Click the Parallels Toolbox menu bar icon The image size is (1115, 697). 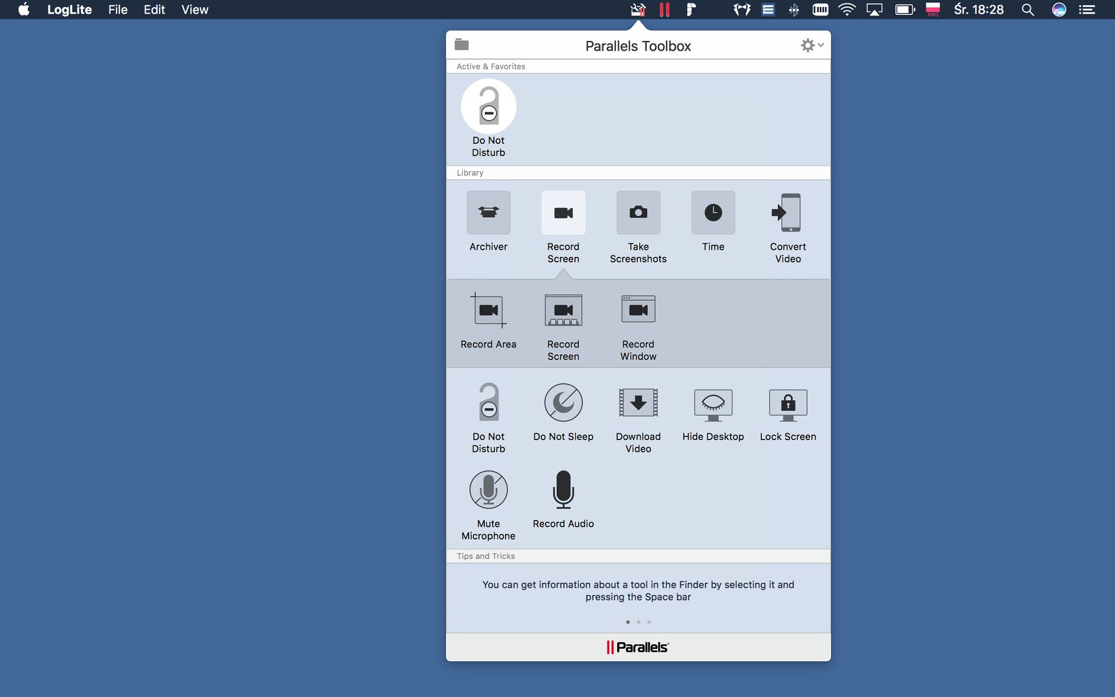click(x=638, y=9)
